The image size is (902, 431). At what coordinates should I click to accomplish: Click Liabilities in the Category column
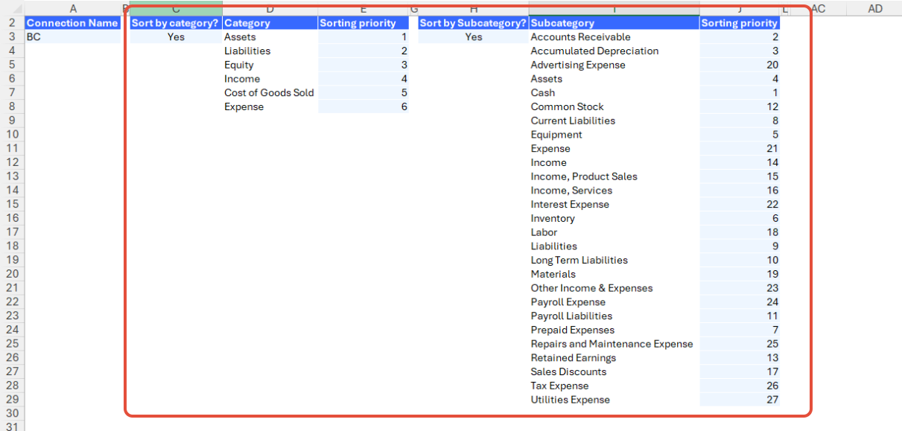270,51
